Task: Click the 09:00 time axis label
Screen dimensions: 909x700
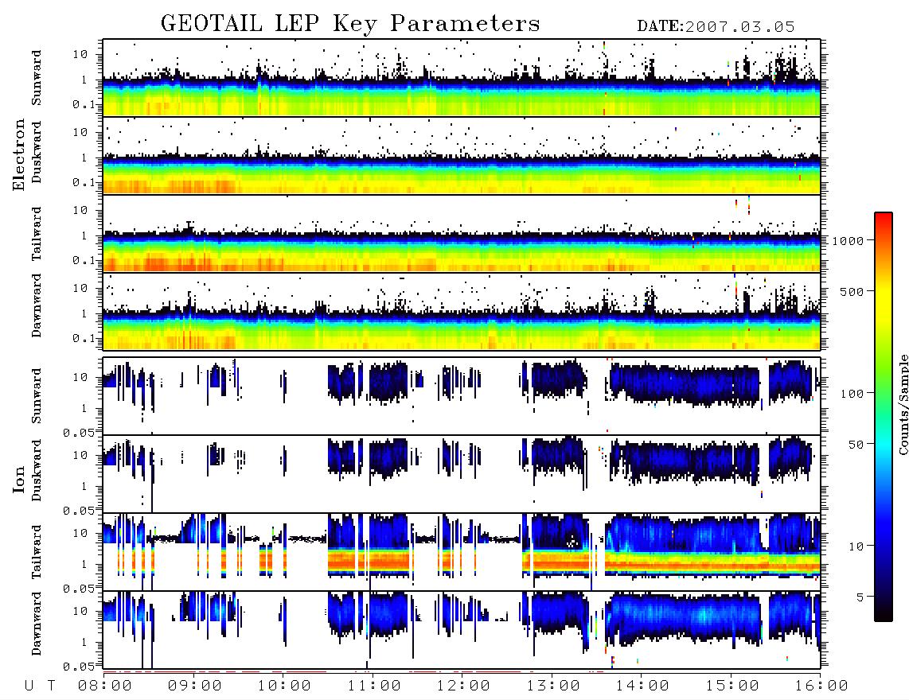Action: click(195, 686)
